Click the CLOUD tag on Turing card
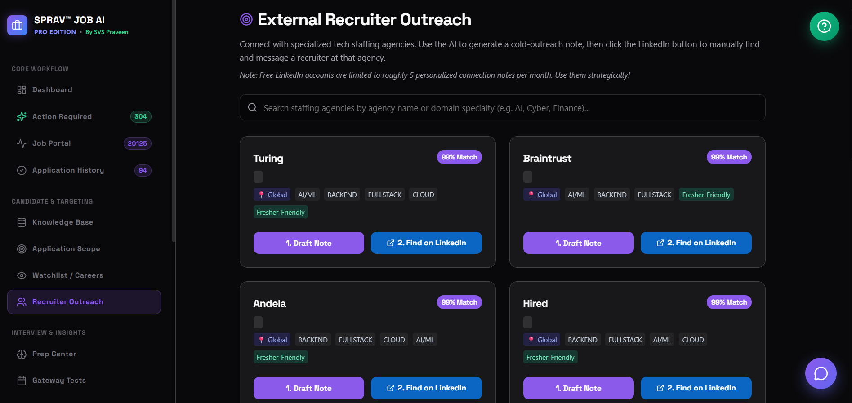The image size is (852, 403). pos(424,195)
